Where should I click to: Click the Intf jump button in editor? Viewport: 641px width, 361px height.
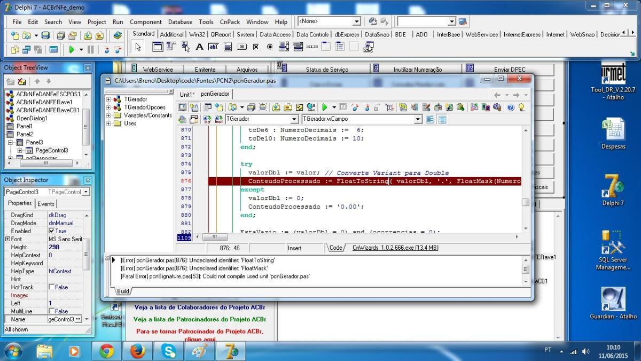207,119
